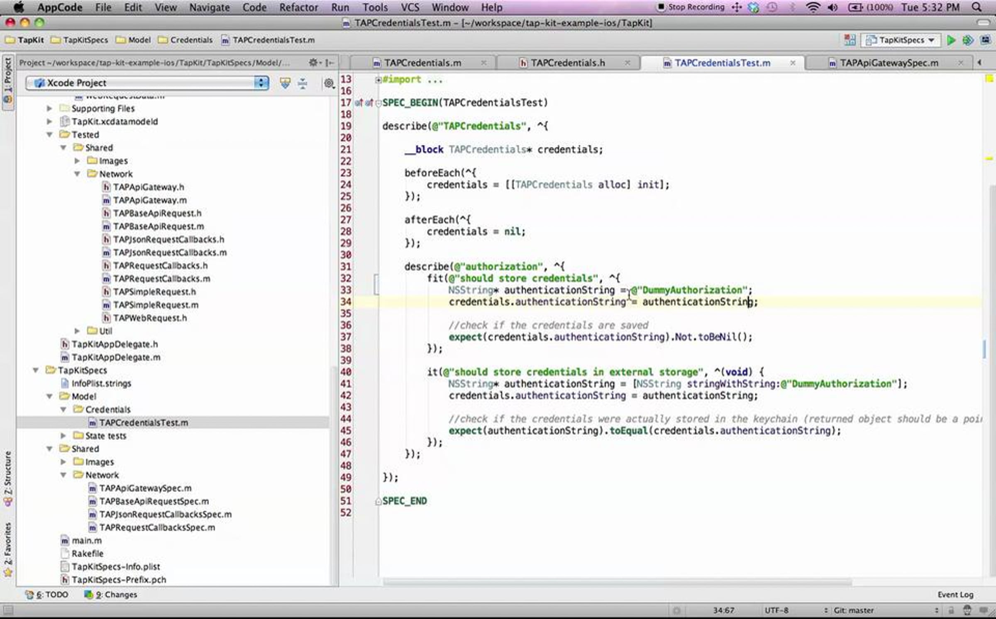This screenshot has width=996, height=619.
Task: Run the TapKitSpecs configuration with green play
Action: [951, 40]
